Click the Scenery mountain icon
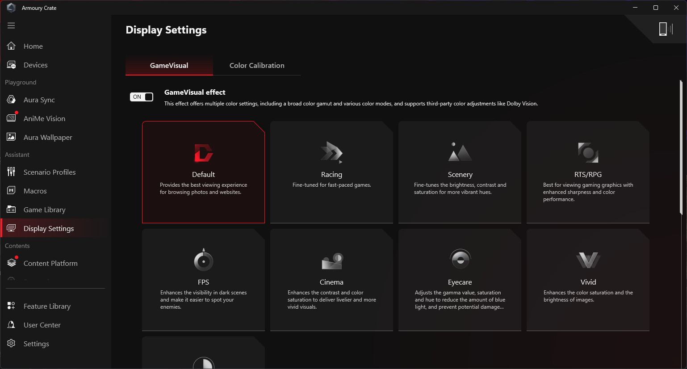The width and height of the screenshot is (687, 369). point(460,152)
